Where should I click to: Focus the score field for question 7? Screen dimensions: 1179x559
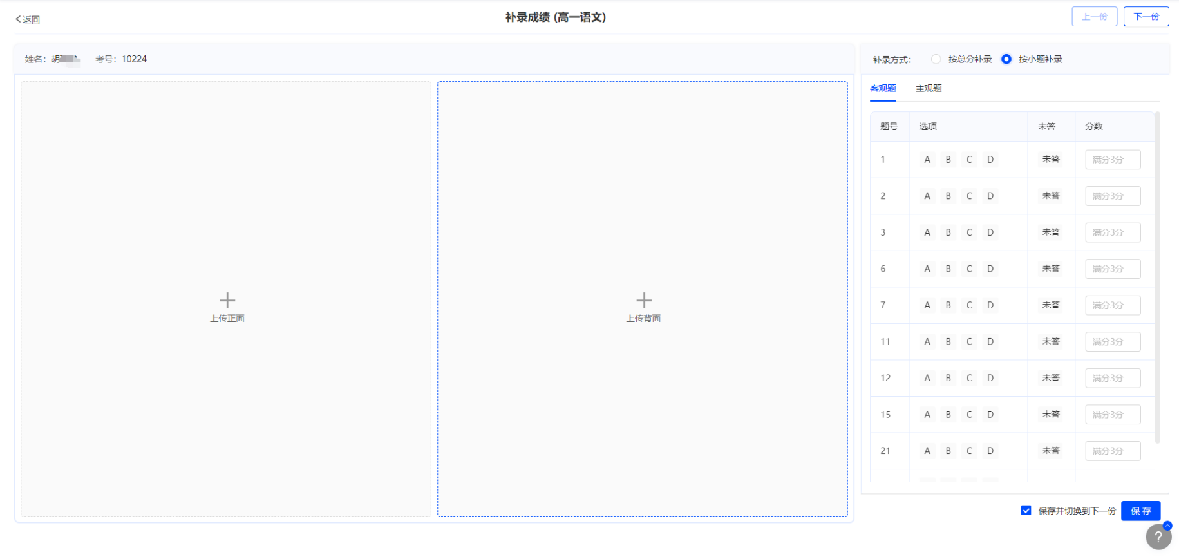pos(1113,305)
